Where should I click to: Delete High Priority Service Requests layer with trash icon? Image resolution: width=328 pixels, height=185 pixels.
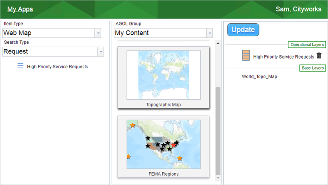pyautogui.click(x=319, y=56)
